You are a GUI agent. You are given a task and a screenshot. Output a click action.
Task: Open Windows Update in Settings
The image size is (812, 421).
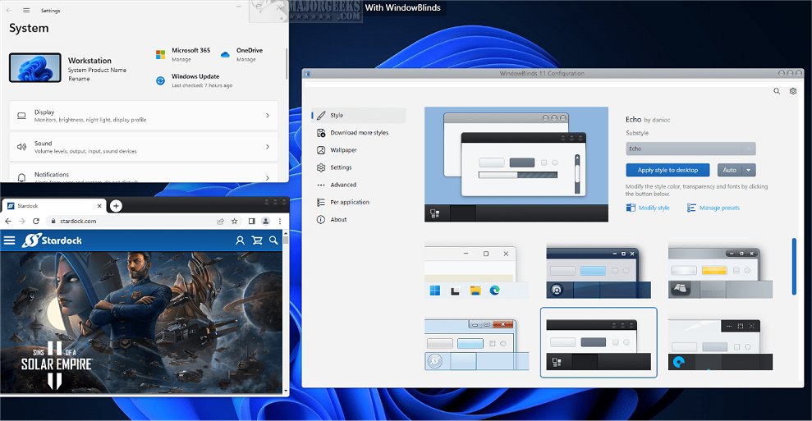[x=195, y=80]
